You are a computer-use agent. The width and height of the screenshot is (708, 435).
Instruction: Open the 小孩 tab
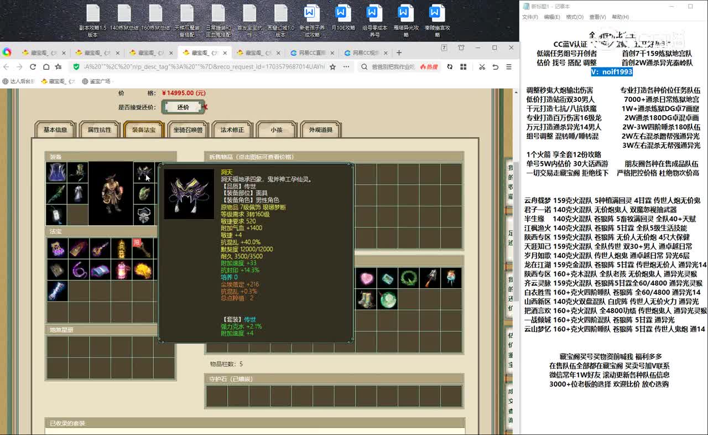click(277, 130)
